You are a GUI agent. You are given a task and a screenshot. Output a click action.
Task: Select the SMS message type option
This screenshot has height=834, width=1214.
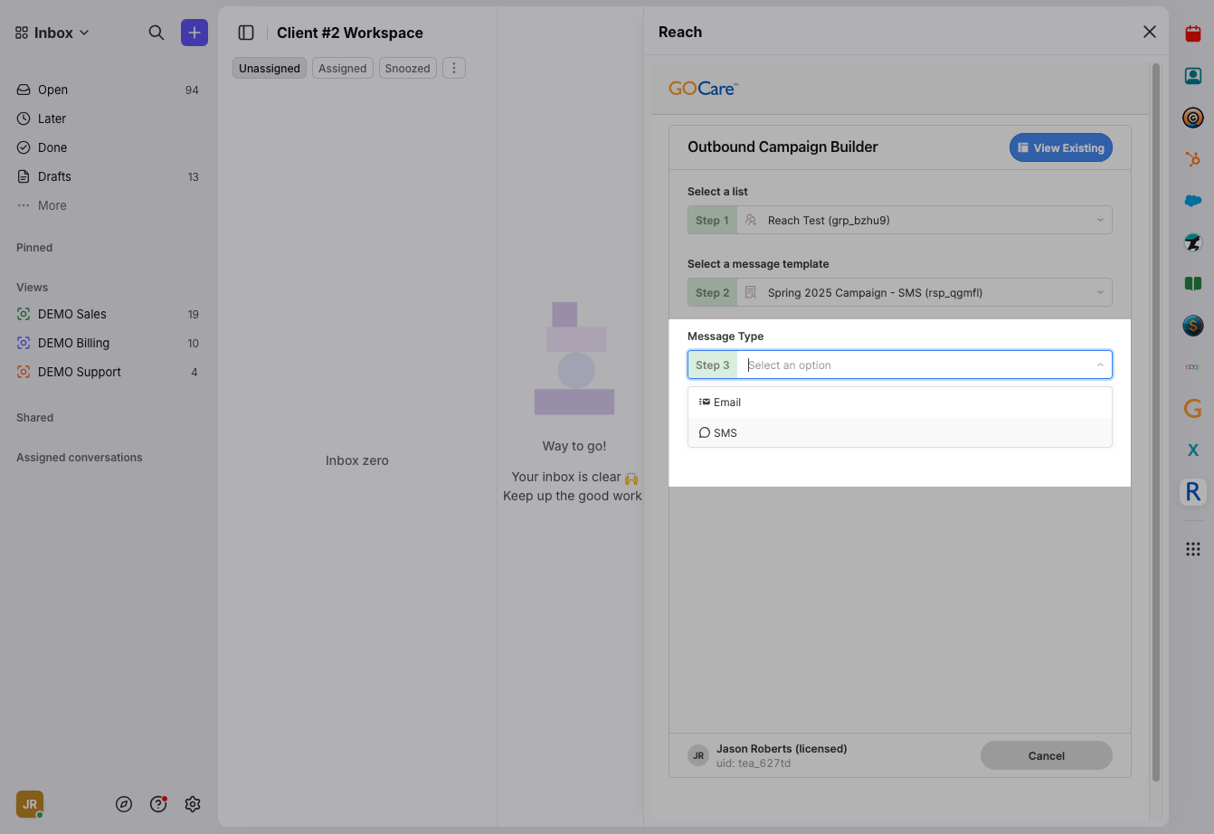click(726, 432)
